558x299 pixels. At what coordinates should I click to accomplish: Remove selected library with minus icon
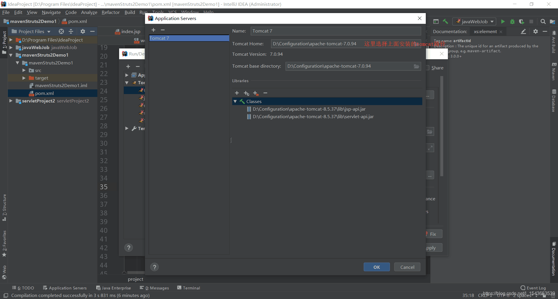coord(265,93)
